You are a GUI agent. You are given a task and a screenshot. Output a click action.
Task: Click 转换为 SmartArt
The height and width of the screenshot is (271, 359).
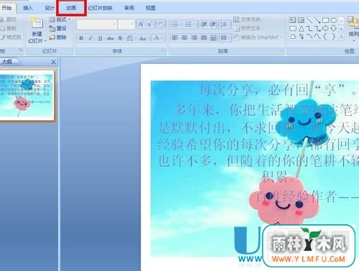(x=258, y=37)
